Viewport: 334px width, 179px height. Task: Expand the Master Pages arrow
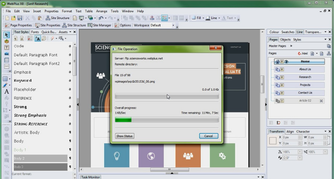click(x=291, y=46)
